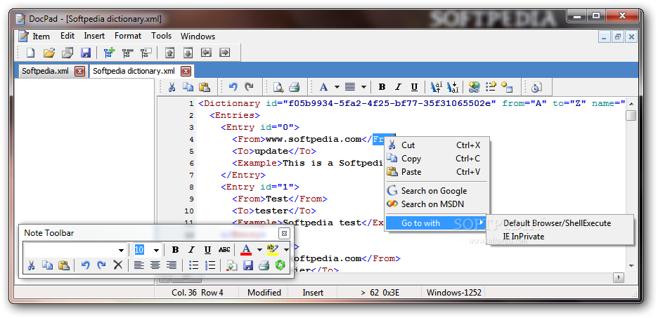Choose IE InPrivate in submenu
The height and width of the screenshot is (318, 658).
(x=560, y=237)
